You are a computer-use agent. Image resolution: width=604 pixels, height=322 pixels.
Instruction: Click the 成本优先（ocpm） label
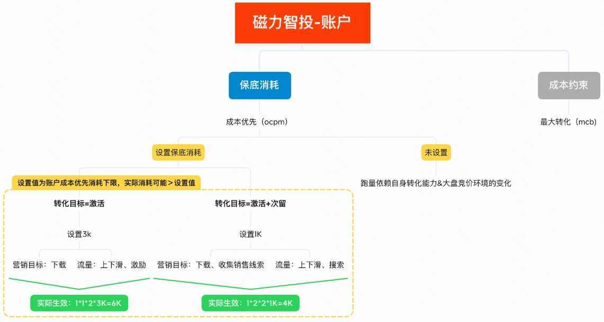pos(257,121)
